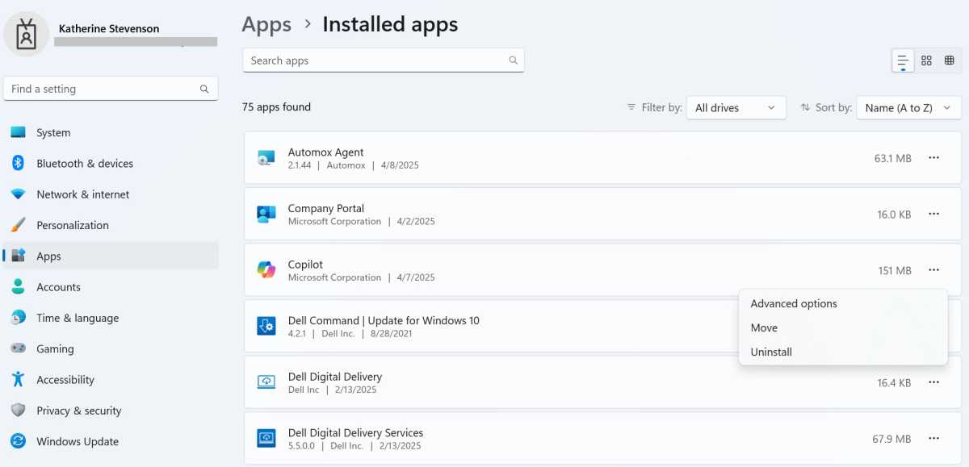The width and height of the screenshot is (969, 467).
Task: Click the three-dot menu for Copilot
Action: tap(933, 270)
